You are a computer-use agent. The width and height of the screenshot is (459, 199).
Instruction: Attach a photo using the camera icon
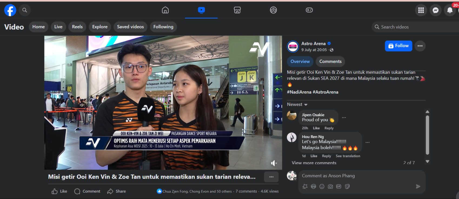330,186
